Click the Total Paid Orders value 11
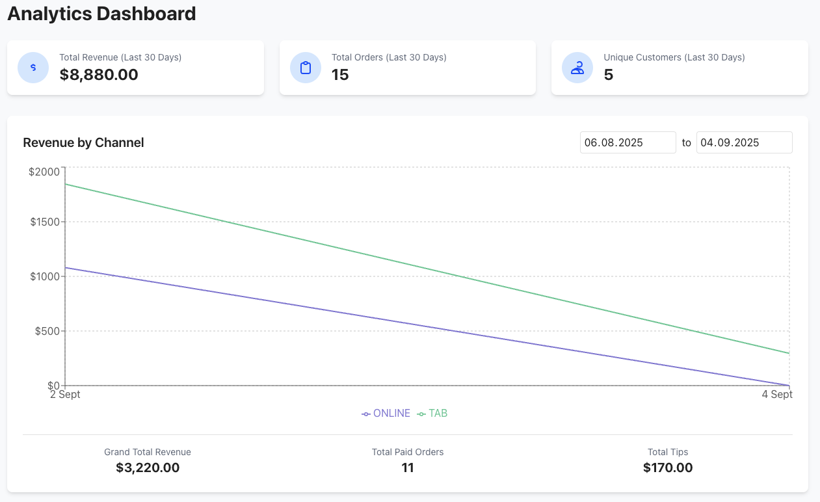This screenshot has height=502, width=820. [x=408, y=468]
